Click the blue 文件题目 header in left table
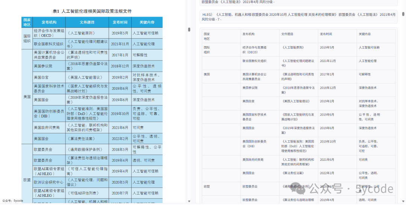The width and height of the screenshot is (406, 205). (x=87, y=22)
